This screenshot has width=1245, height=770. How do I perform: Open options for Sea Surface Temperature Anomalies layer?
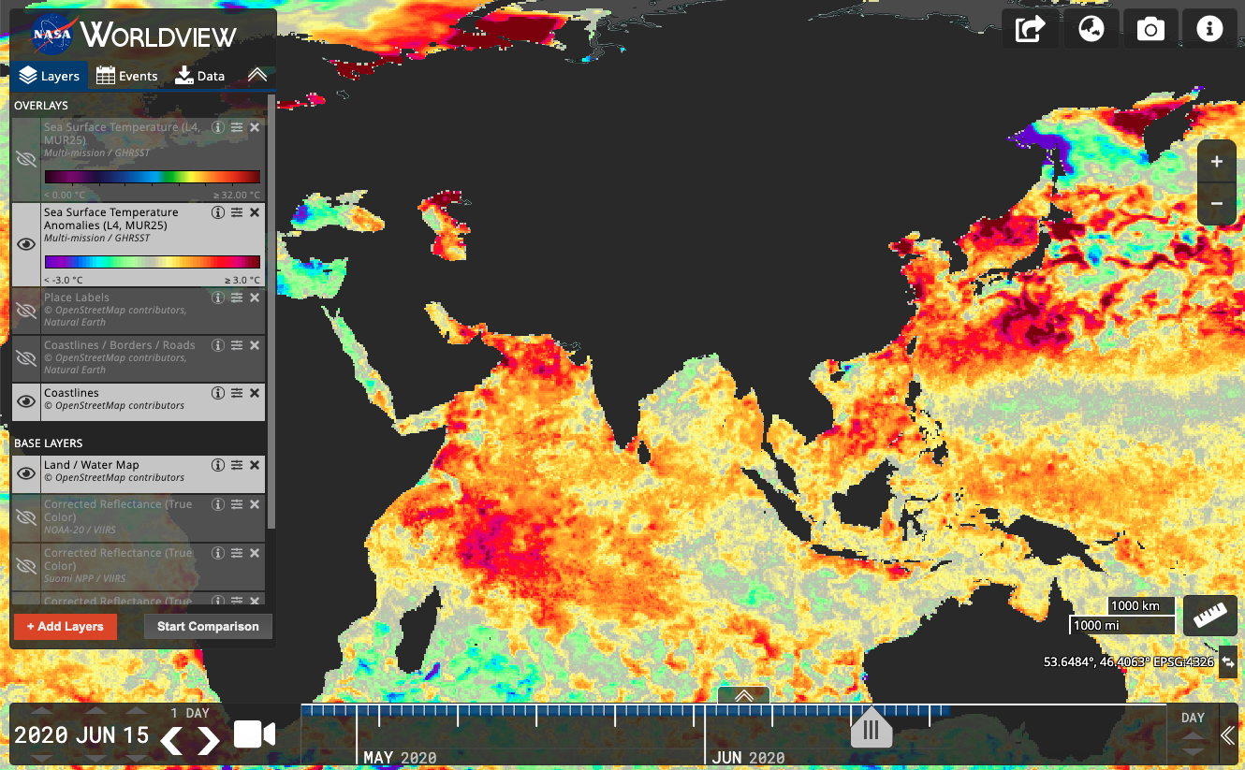[x=237, y=212]
